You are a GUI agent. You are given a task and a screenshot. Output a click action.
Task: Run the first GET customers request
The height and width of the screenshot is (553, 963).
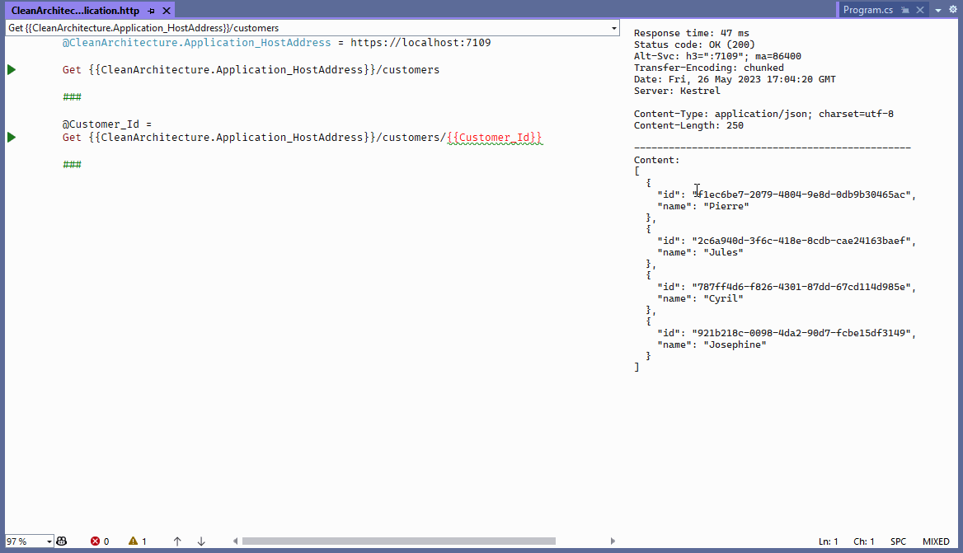pos(11,69)
